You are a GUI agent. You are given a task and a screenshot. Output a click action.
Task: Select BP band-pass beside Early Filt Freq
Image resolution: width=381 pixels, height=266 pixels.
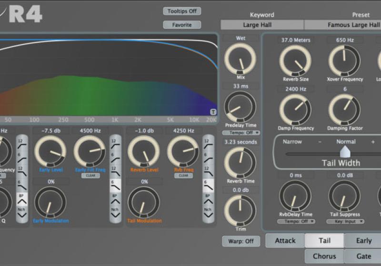click(115, 199)
